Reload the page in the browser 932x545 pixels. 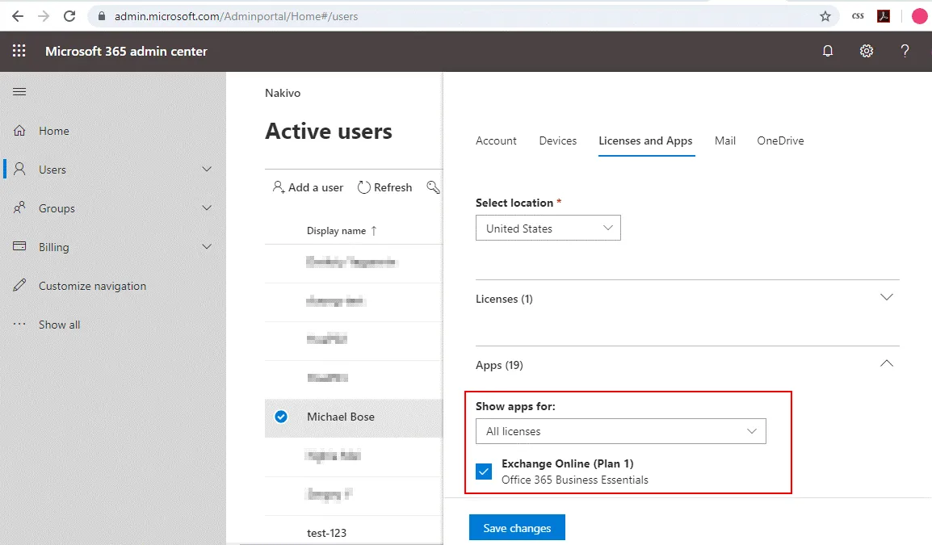(x=69, y=16)
